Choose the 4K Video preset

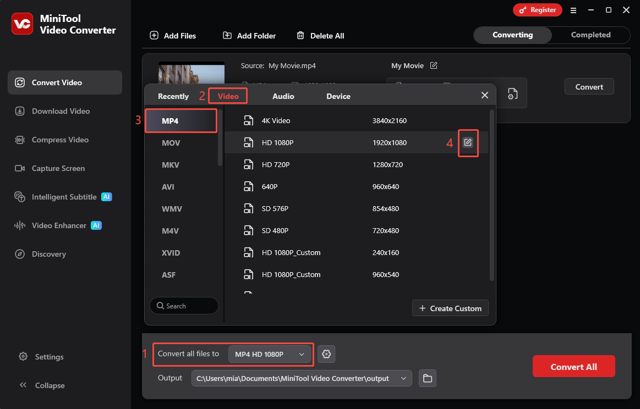(357, 121)
